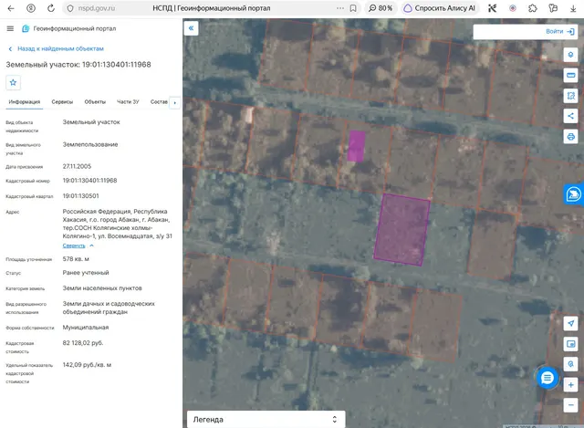The height and width of the screenshot is (428, 584).
Task: Open the blue side widget on the map edge
Action: pyautogui.click(x=574, y=194)
